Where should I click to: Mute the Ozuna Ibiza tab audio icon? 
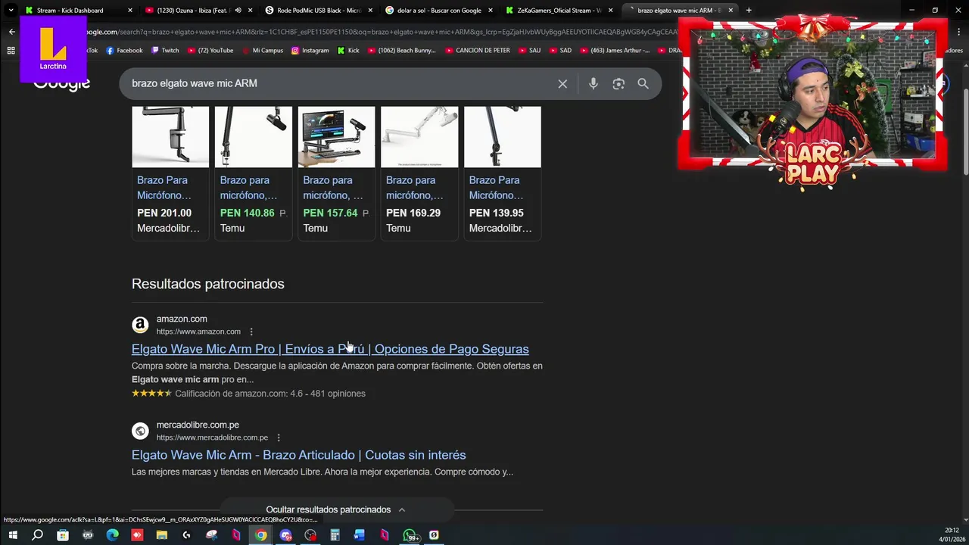tap(238, 11)
